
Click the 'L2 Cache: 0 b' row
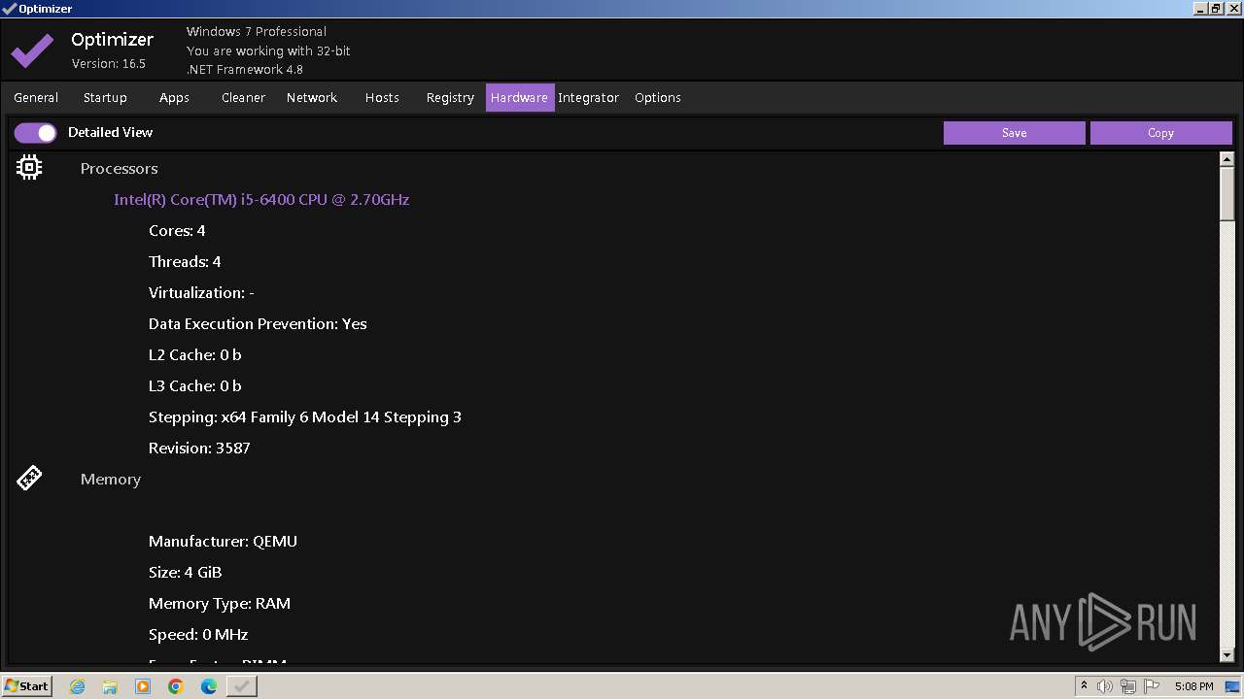194,355
